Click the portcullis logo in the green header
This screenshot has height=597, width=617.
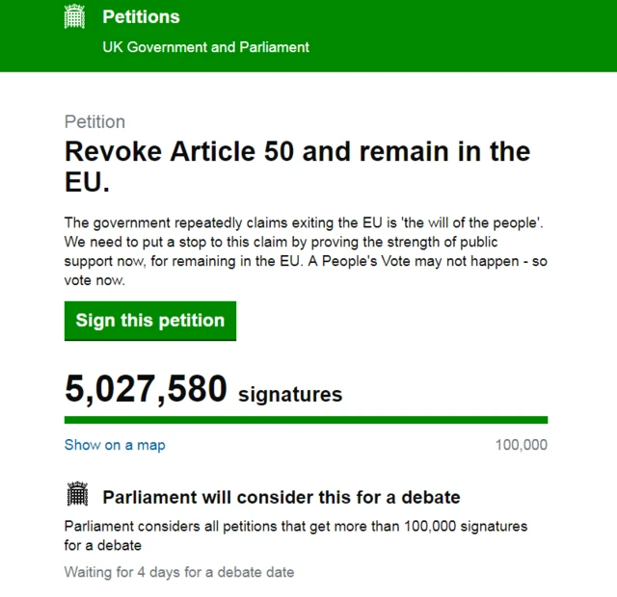tap(74, 16)
